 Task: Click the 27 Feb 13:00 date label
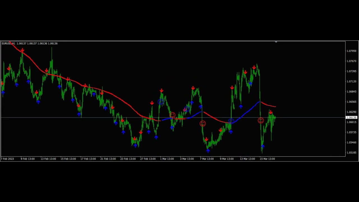(x=148, y=159)
